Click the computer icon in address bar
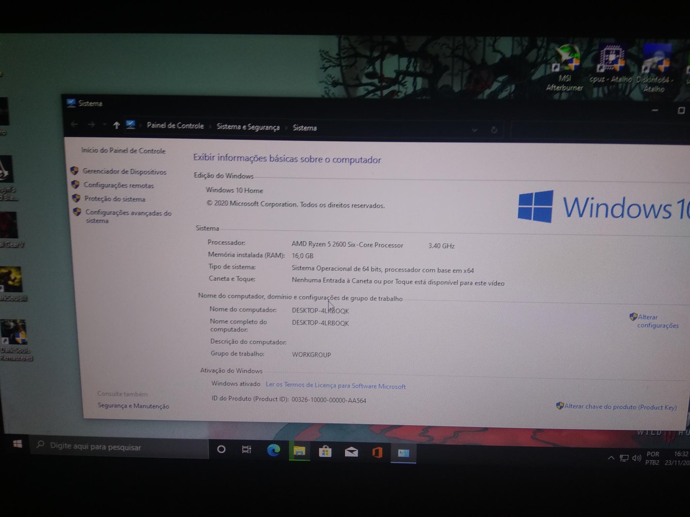This screenshot has height=517, width=690. (130, 125)
